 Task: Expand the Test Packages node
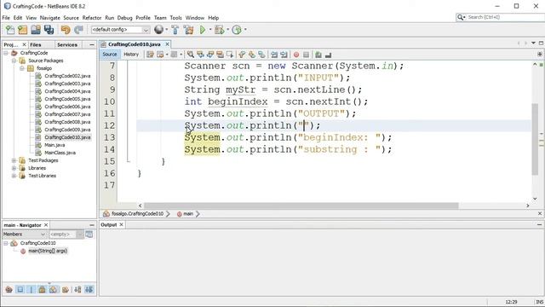point(14,160)
